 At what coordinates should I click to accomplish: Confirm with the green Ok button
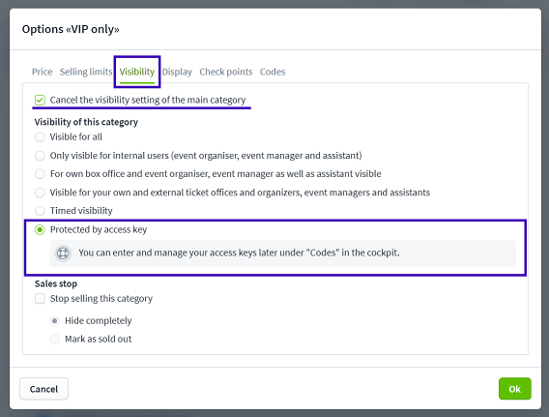(x=514, y=389)
